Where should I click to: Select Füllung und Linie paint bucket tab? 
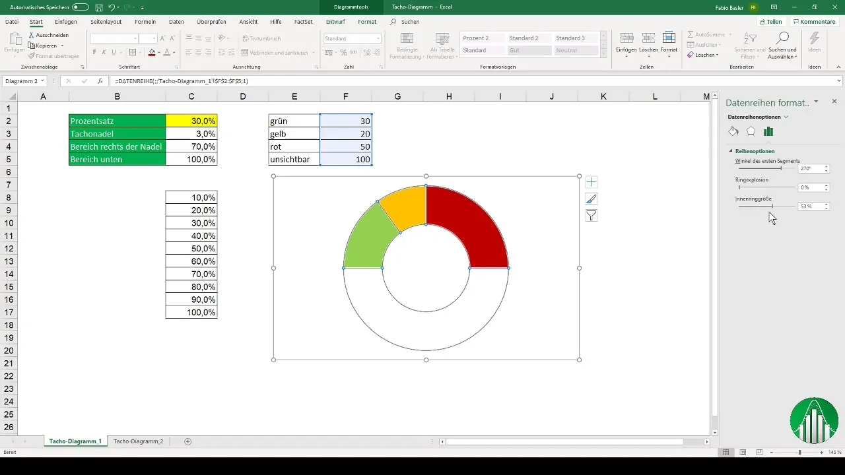click(733, 131)
